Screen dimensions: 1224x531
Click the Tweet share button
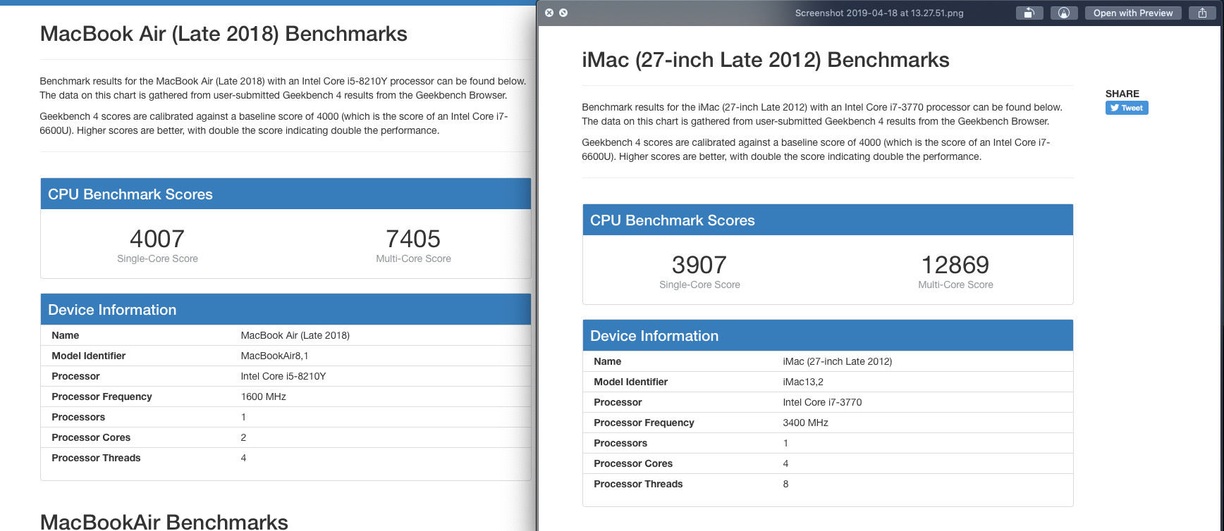(1127, 108)
